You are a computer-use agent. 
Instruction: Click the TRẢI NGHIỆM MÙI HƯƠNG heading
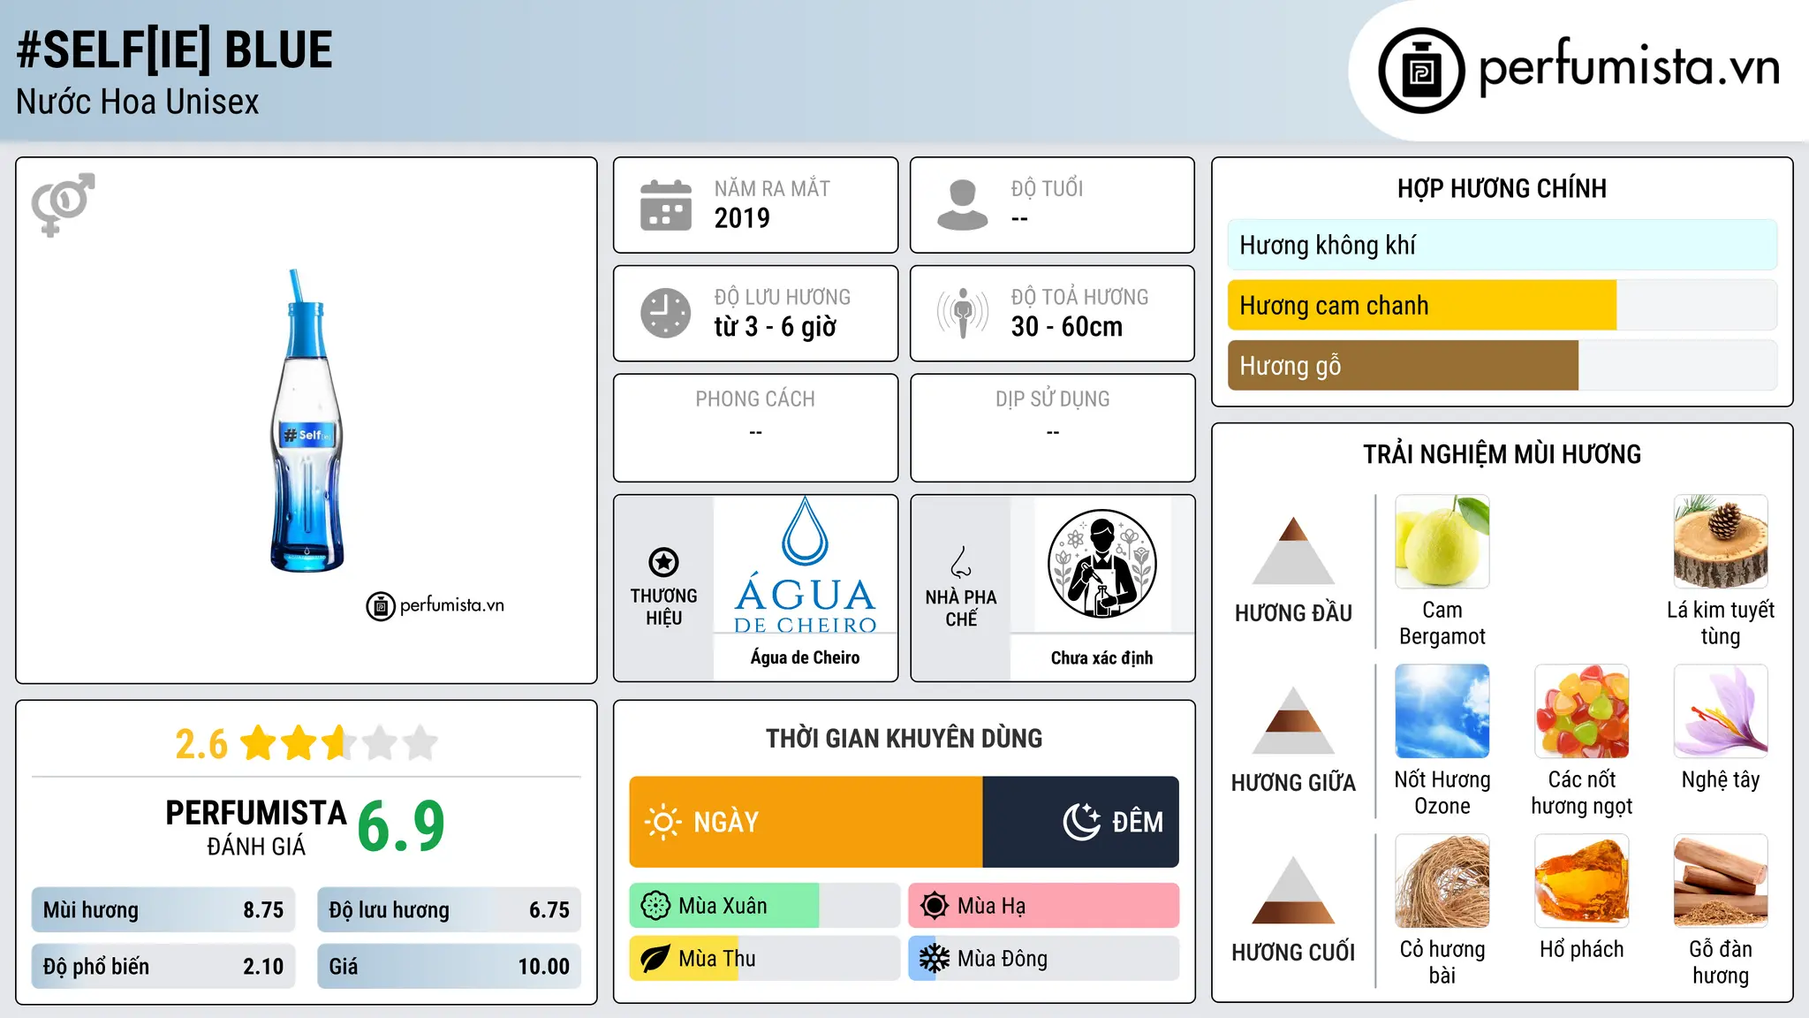click(1502, 454)
